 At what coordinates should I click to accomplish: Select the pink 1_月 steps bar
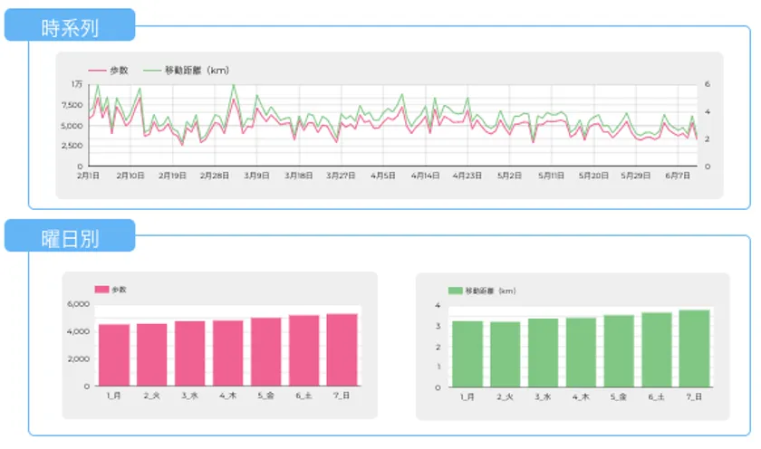click(114, 355)
